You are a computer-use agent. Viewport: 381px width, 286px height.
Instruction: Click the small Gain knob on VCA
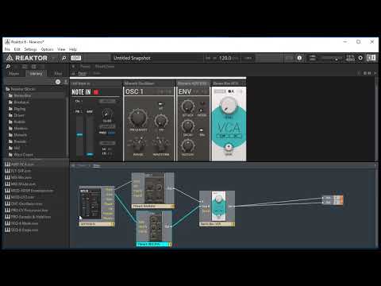click(229, 146)
